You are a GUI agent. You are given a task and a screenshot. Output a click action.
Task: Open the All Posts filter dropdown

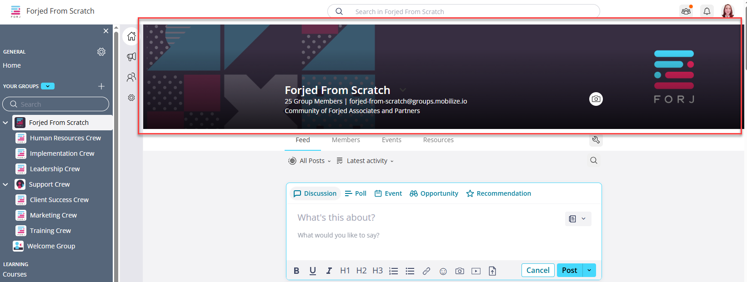(310, 161)
